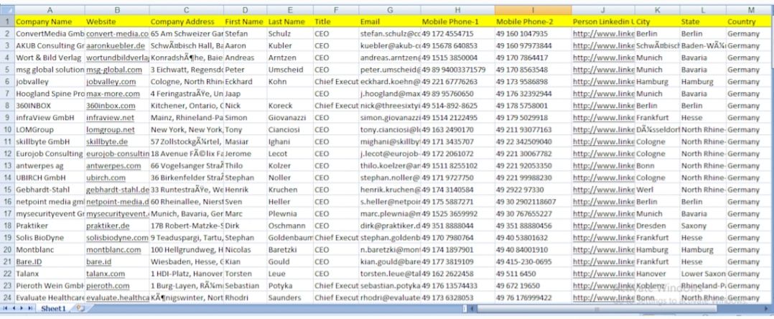The image size is (774, 319).
Task: Select highlighted column I header
Action: (x=533, y=10)
